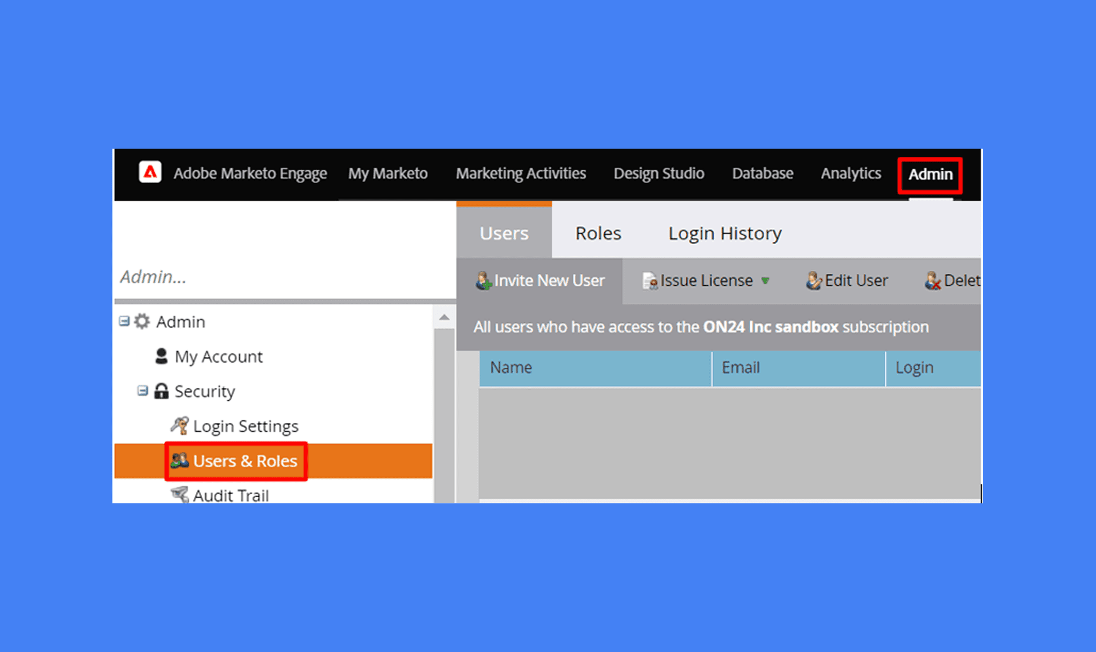
Task: Open Marketing Activities in the navigation
Action: coord(521,173)
